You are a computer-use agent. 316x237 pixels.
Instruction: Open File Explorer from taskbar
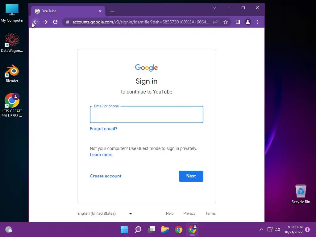click(x=165, y=230)
